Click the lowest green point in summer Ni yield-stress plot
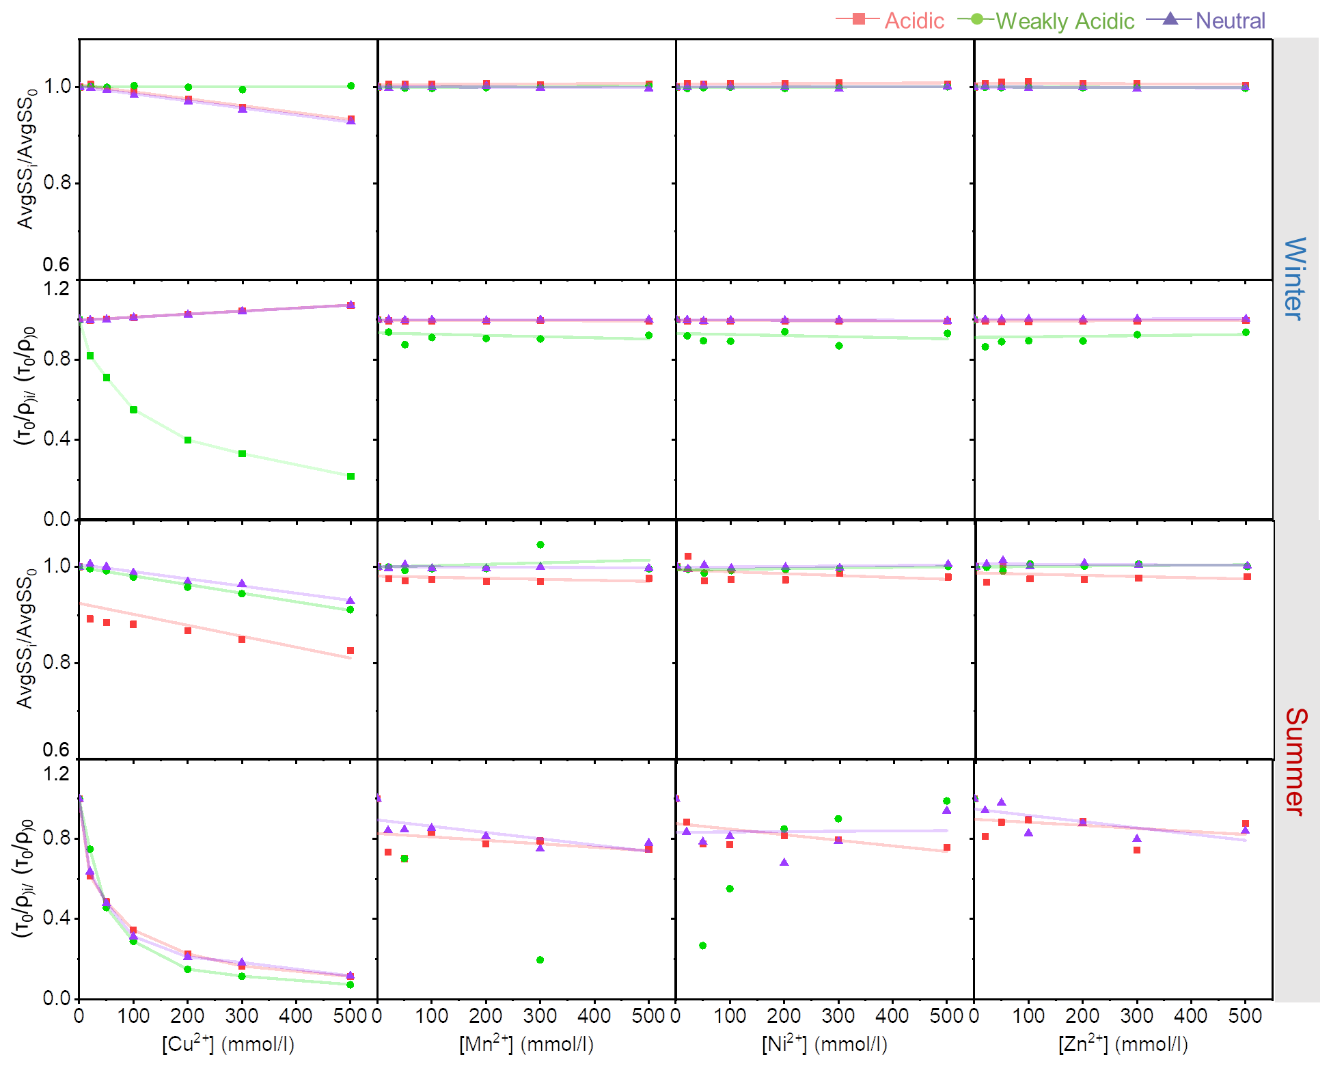1331x1066 pixels. click(702, 946)
